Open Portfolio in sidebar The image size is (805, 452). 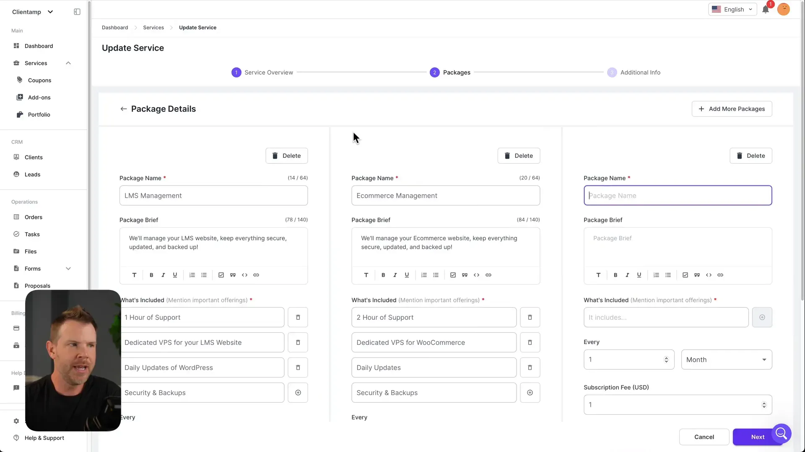(x=39, y=115)
